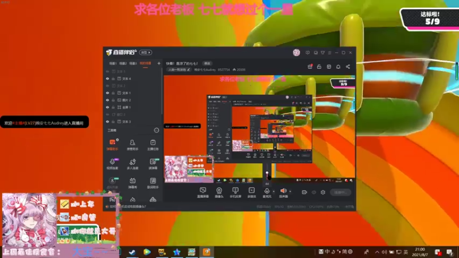Viewport: 459px width, 258px height.
Task: Show the hidden 文本 5 layer
Action: point(107,71)
